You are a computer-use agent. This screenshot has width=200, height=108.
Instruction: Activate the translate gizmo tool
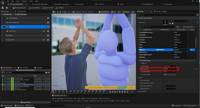(x=60, y=12)
